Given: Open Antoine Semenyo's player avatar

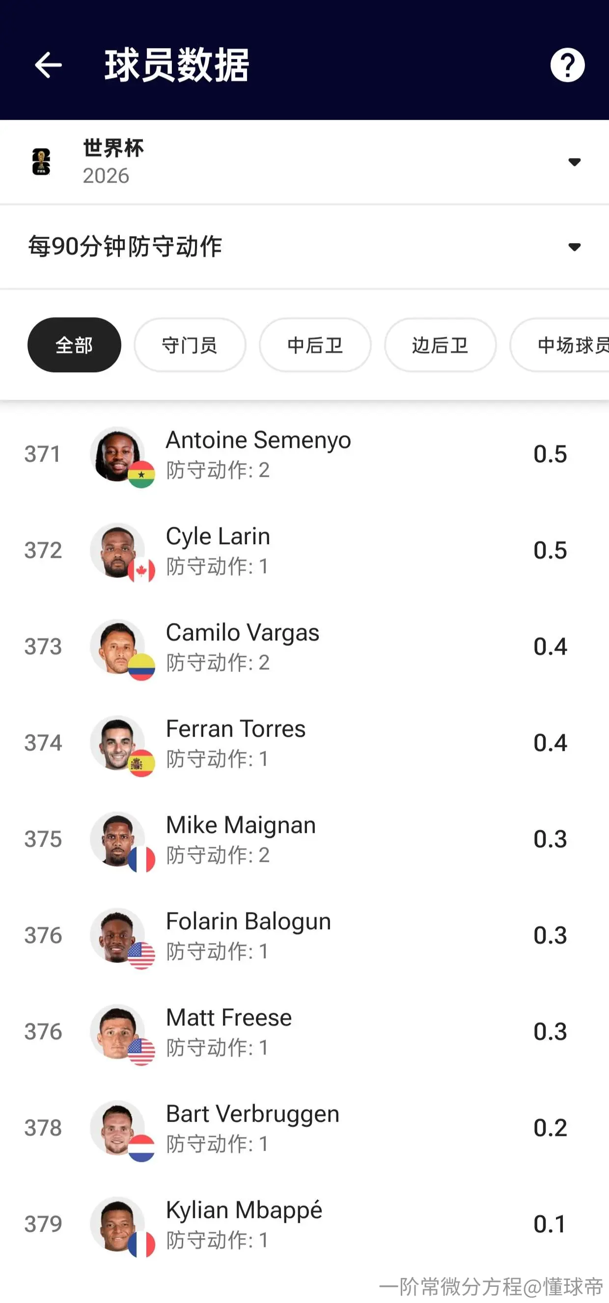Looking at the screenshot, I should (x=117, y=454).
